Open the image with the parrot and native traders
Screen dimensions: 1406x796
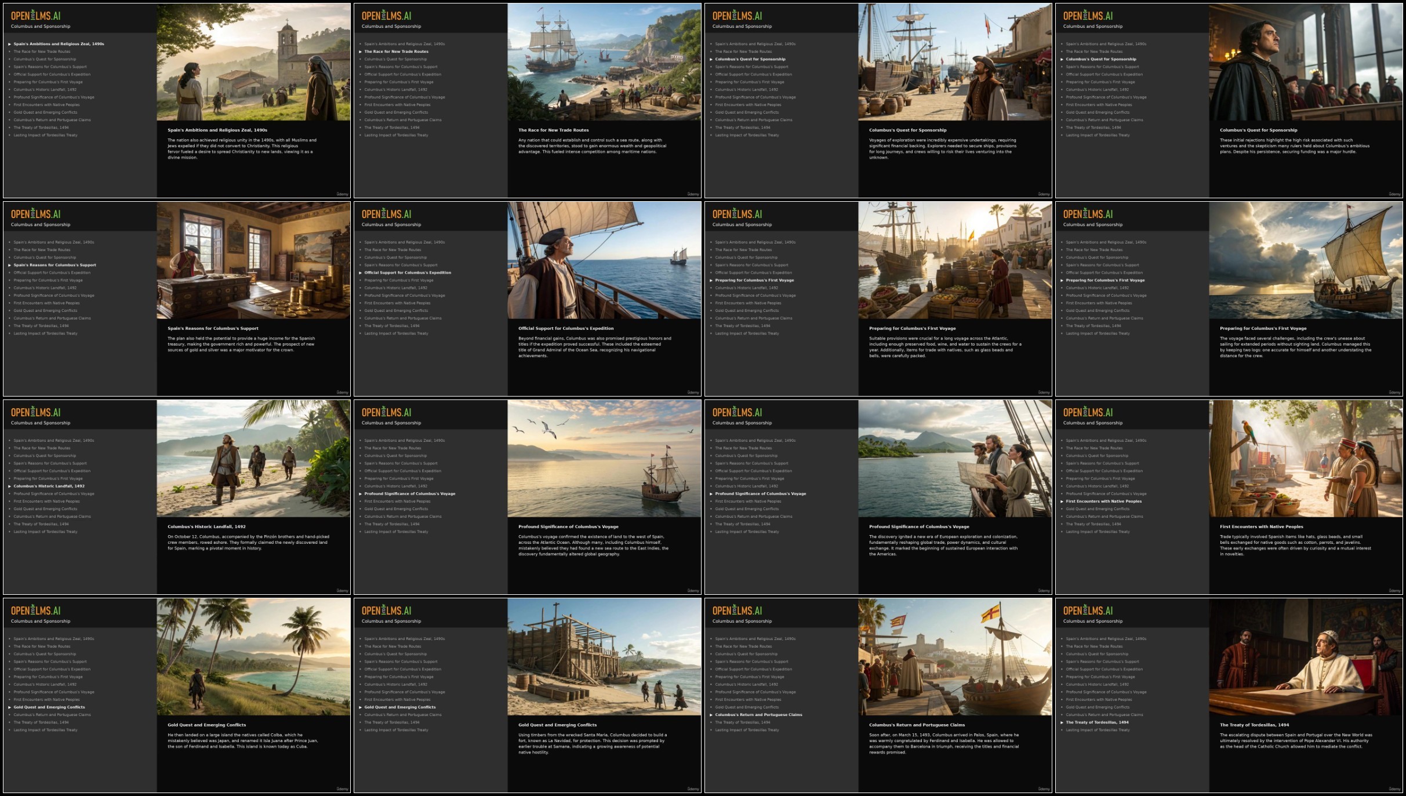[1306, 459]
